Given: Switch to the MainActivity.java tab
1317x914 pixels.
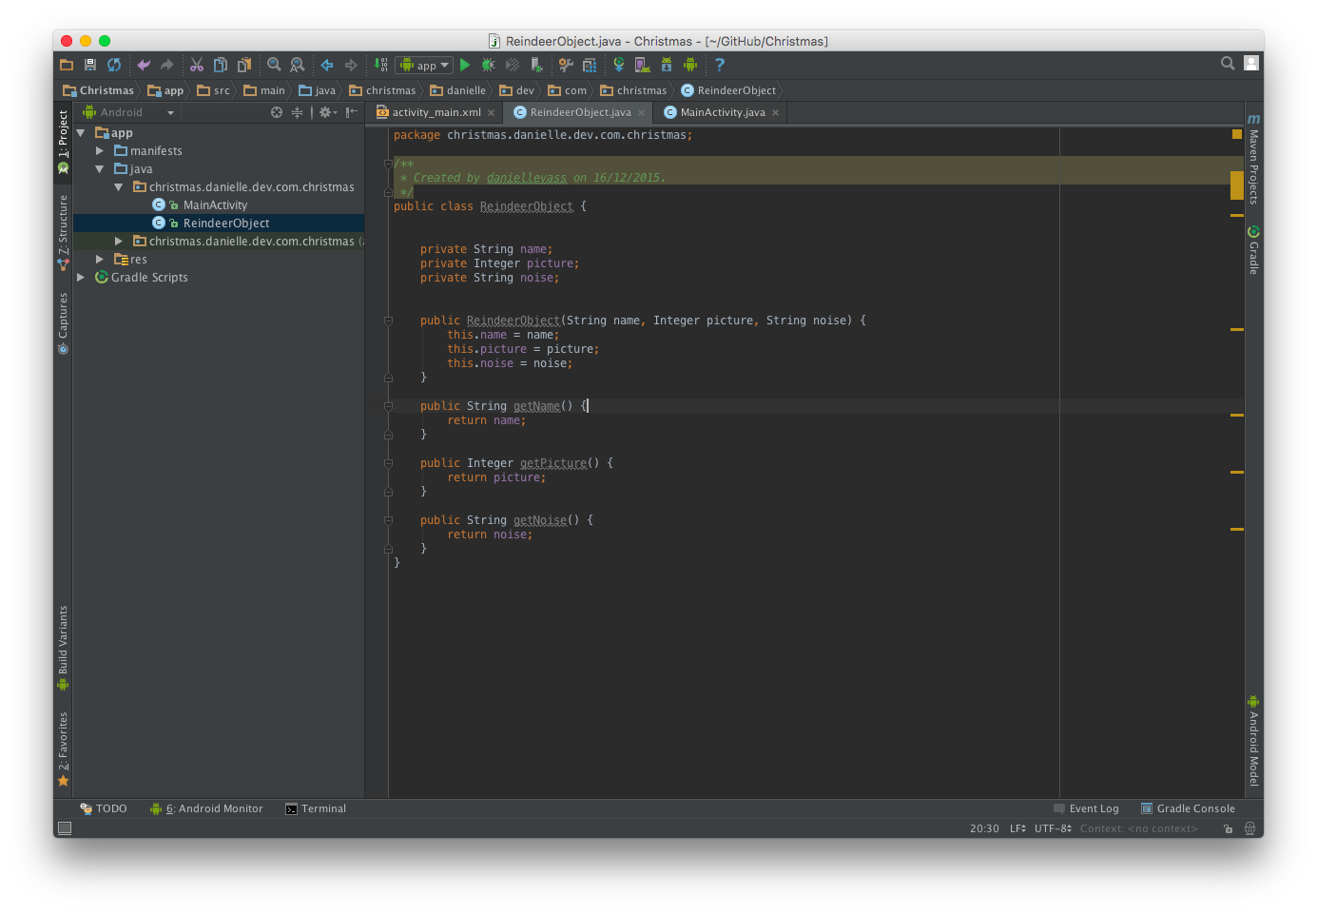Looking at the screenshot, I should click(x=722, y=112).
